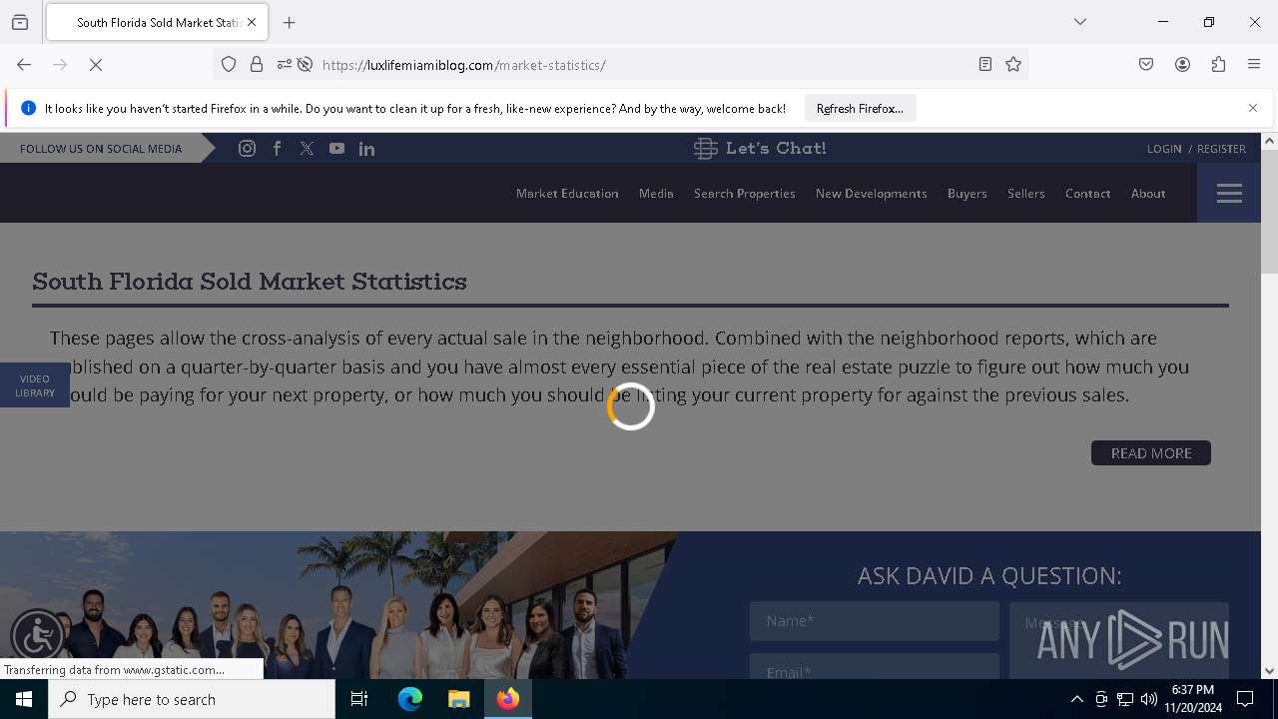
Task: Click the taskbar clock and date
Action: (x=1193, y=699)
